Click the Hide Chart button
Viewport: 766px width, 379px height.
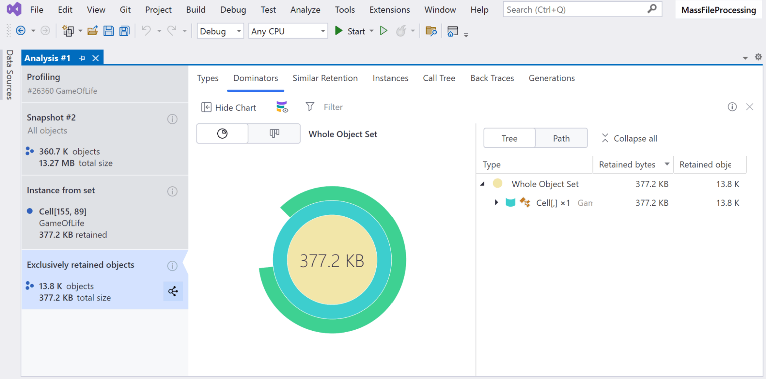coord(229,108)
